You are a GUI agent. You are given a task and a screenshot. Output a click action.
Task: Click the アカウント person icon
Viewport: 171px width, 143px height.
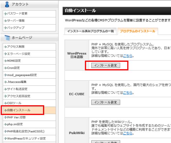pos(7,5)
